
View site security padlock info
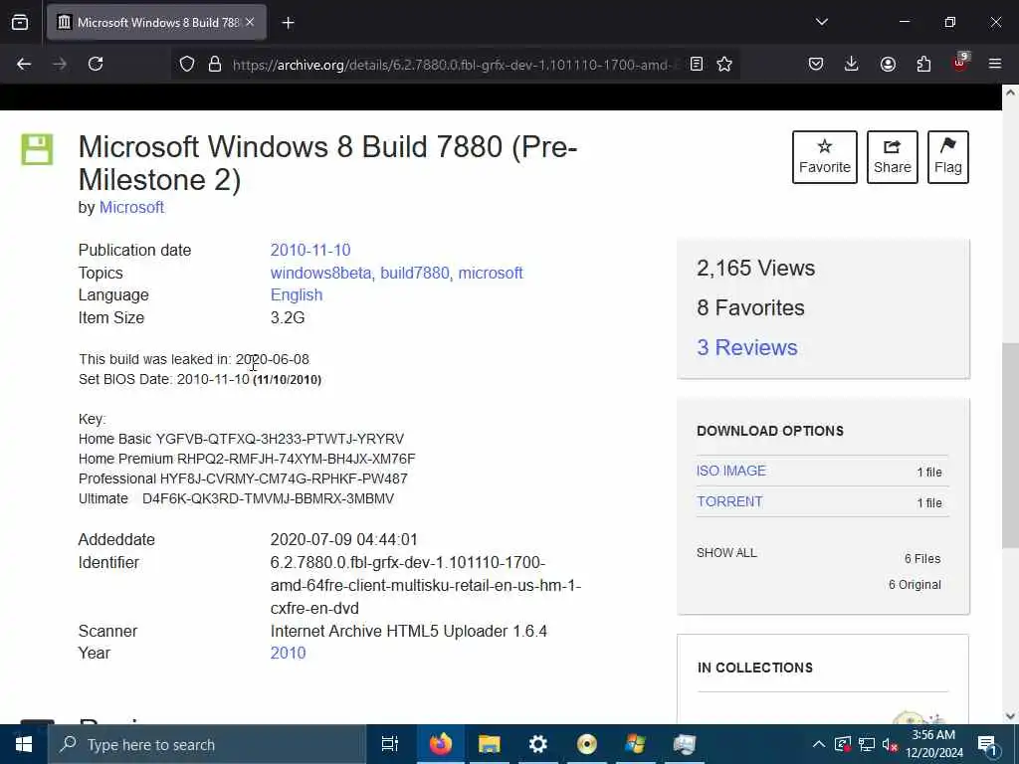tap(215, 64)
